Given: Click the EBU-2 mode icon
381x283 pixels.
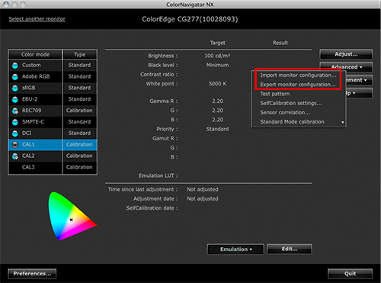Looking at the screenshot, I should point(15,99).
